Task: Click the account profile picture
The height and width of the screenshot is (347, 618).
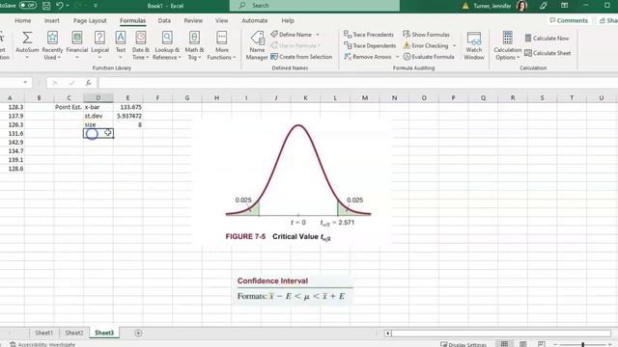Action: pos(521,6)
